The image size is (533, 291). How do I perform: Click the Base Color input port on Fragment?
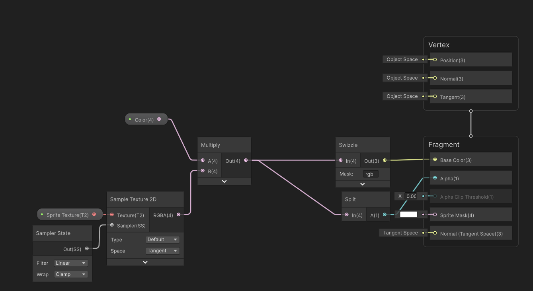tap(435, 159)
